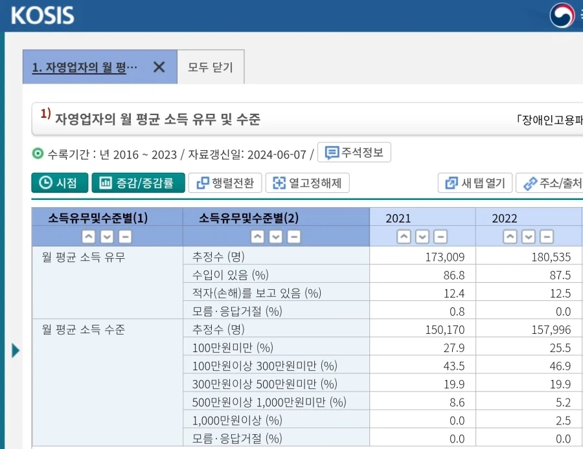Click the 증감/증감률 button
Screen dimensions: 583x449
click(139, 182)
